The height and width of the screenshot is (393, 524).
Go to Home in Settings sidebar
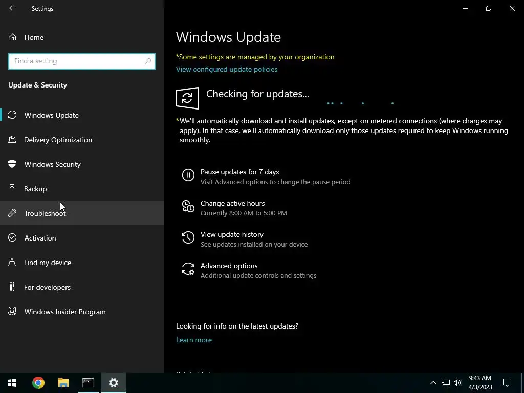click(82, 37)
